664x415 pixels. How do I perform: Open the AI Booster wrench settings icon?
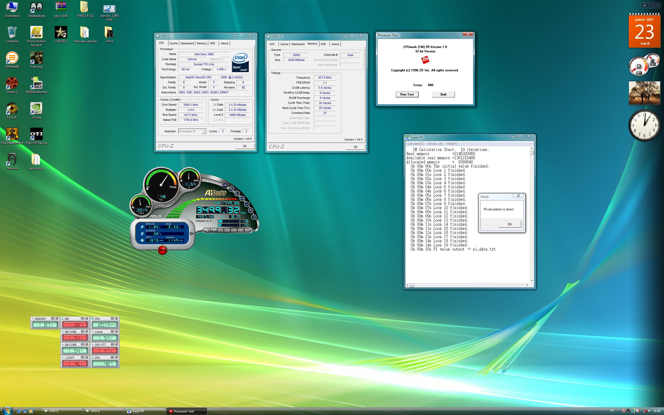tap(231, 189)
